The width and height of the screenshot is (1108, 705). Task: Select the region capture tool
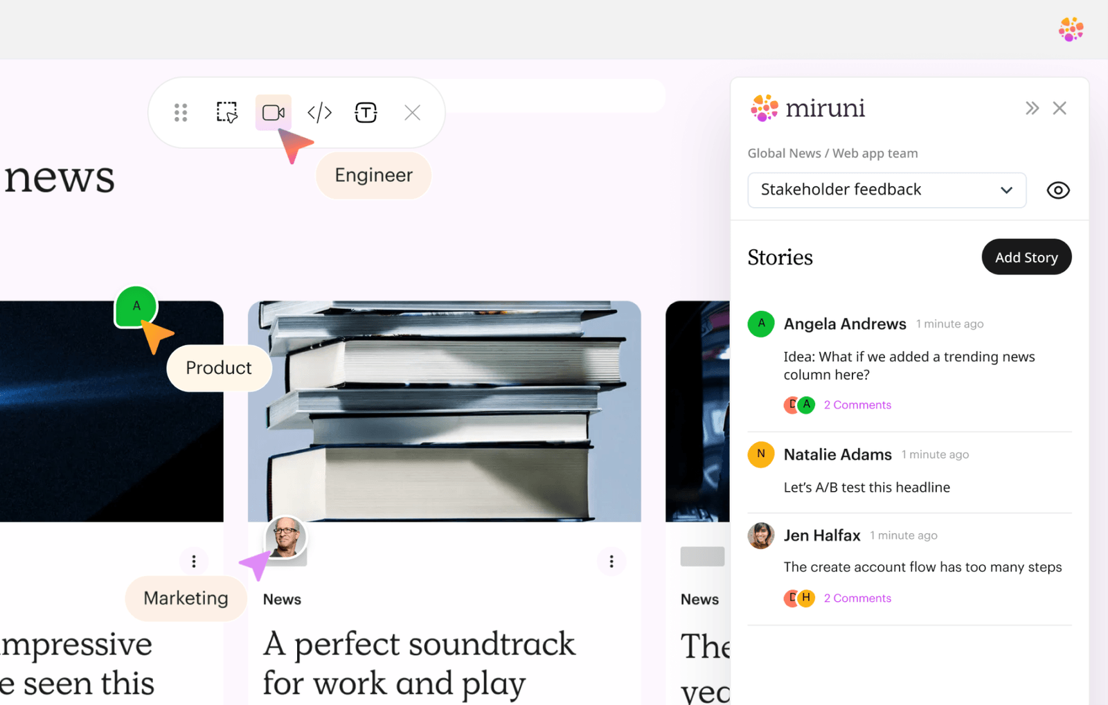pyautogui.click(x=226, y=112)
